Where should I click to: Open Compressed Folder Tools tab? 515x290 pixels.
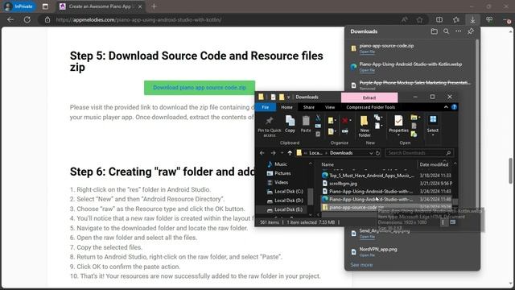(370, 107)
